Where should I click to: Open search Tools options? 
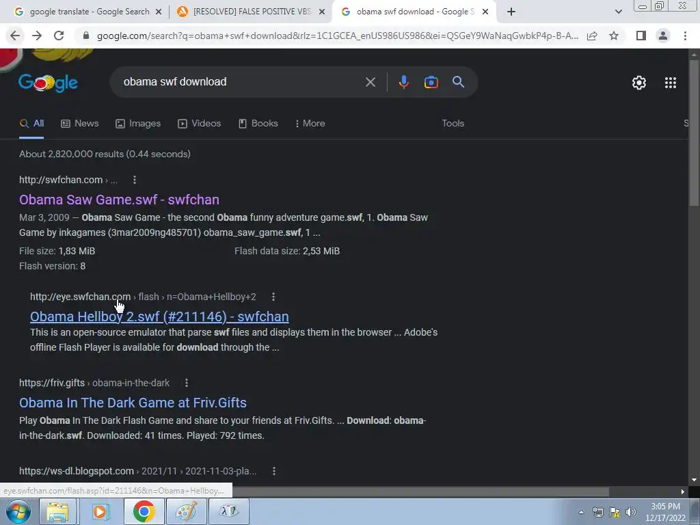[x=453, y=124]
